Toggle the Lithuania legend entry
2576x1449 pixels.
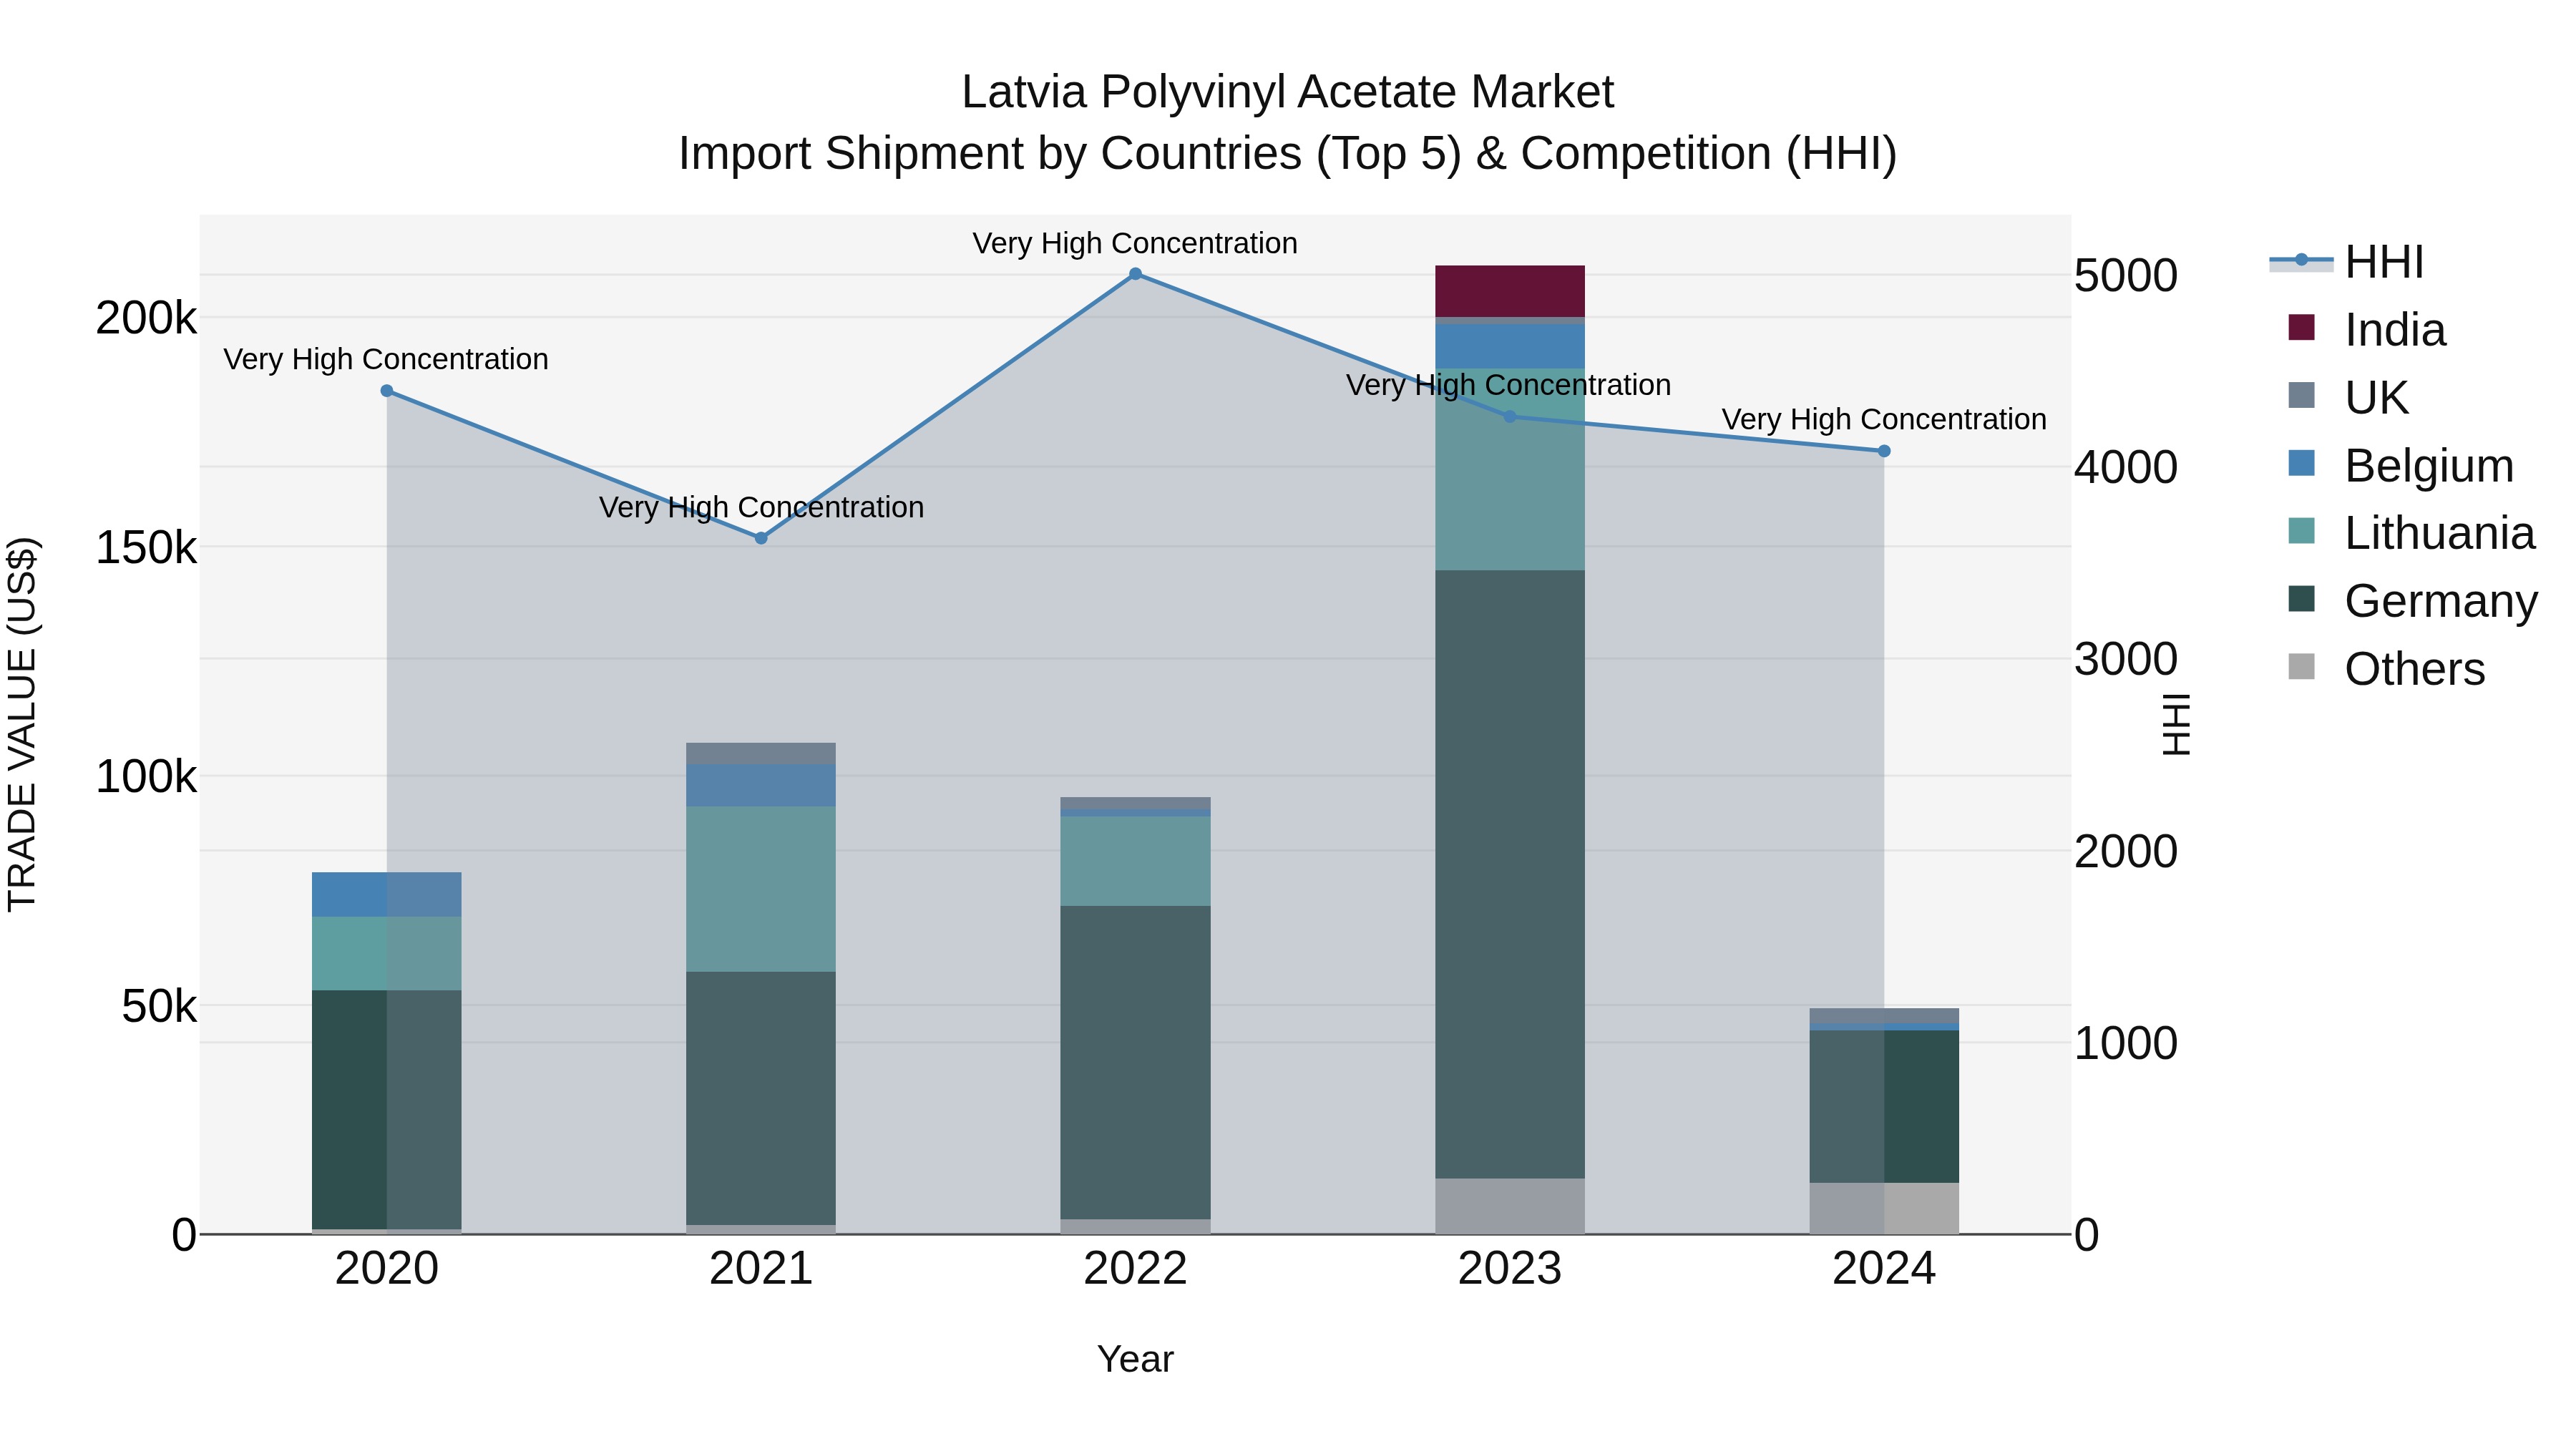(2411, 533)
